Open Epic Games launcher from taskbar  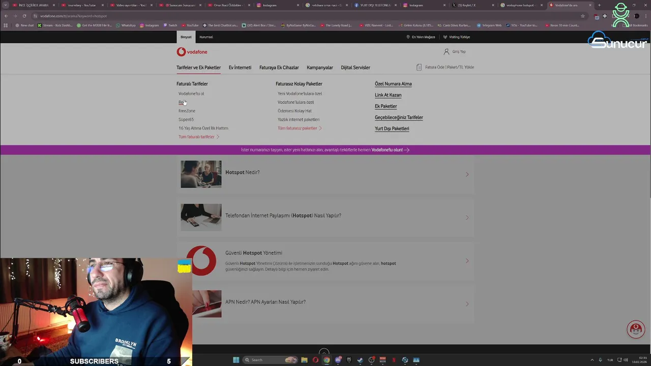click(x=349, y=360)
